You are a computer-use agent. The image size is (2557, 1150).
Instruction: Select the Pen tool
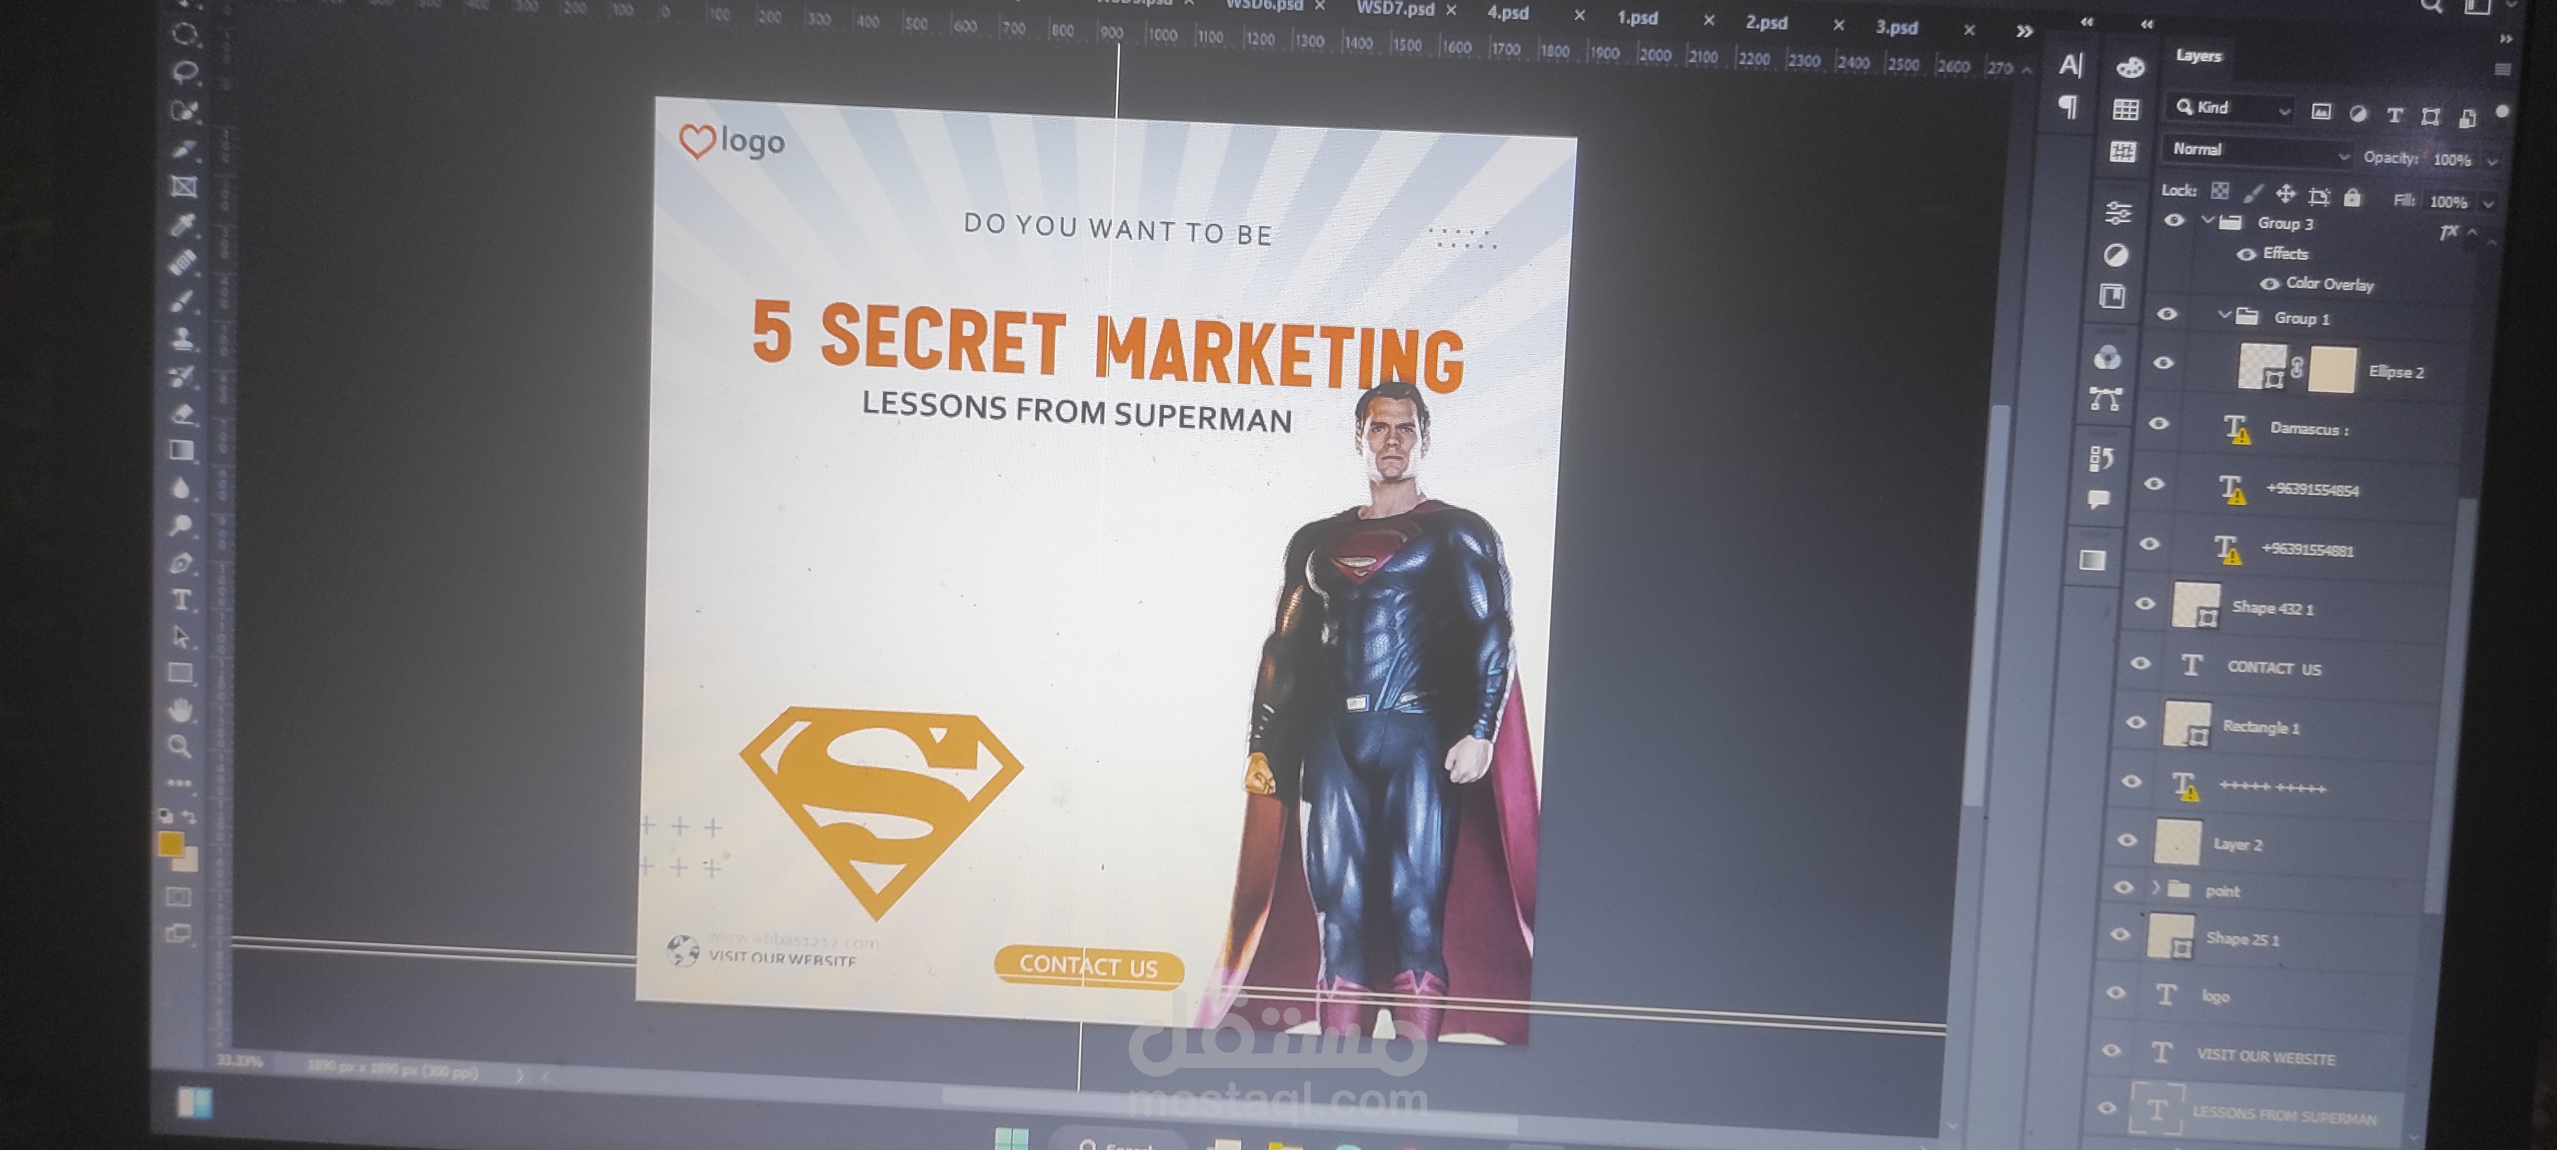point(181,563)
